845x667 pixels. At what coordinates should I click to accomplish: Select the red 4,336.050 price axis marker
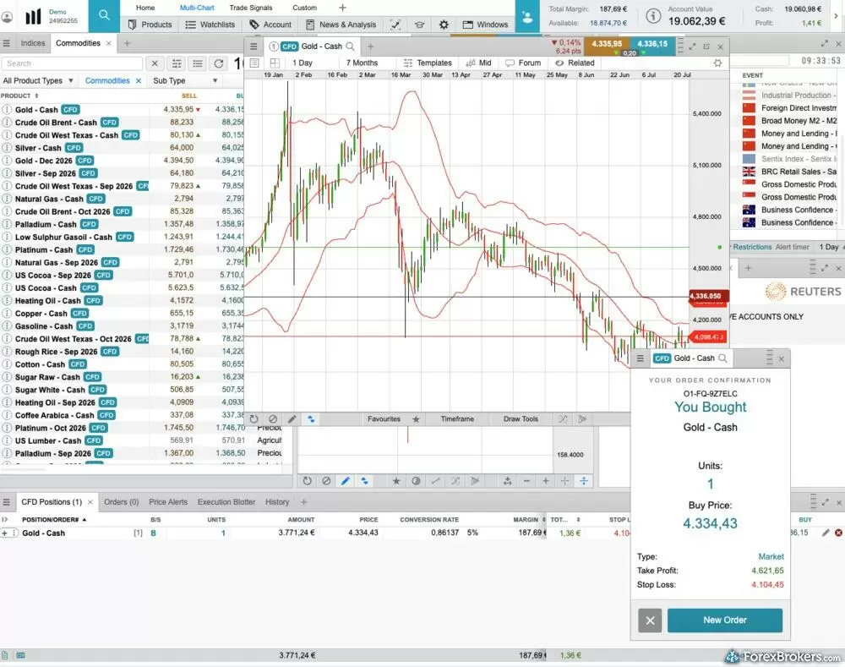(x=709, y=296)
